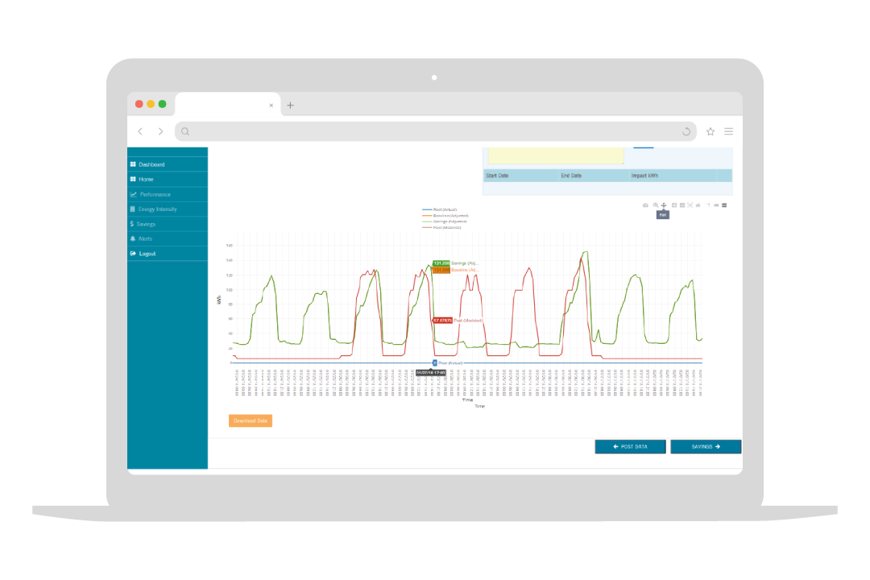This screenshot has height=580, width=870.
Task: Click the POST DATA back button
Action: (x=630, y=446)
